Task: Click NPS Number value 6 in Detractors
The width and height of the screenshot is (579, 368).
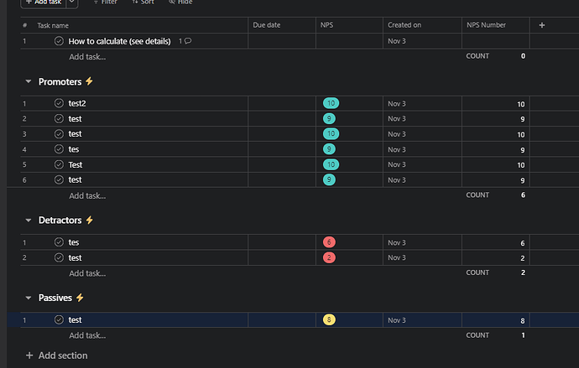Action: pyautogui.click(x=522, y=243)
